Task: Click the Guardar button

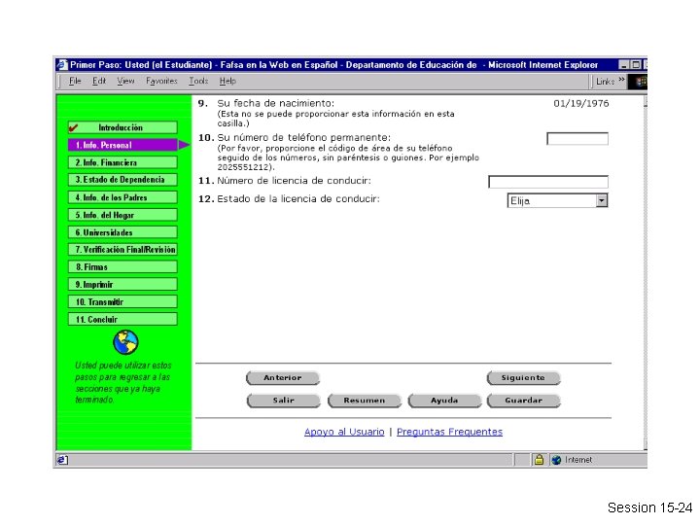Action: pyautogui.click(x=524, y=401)
